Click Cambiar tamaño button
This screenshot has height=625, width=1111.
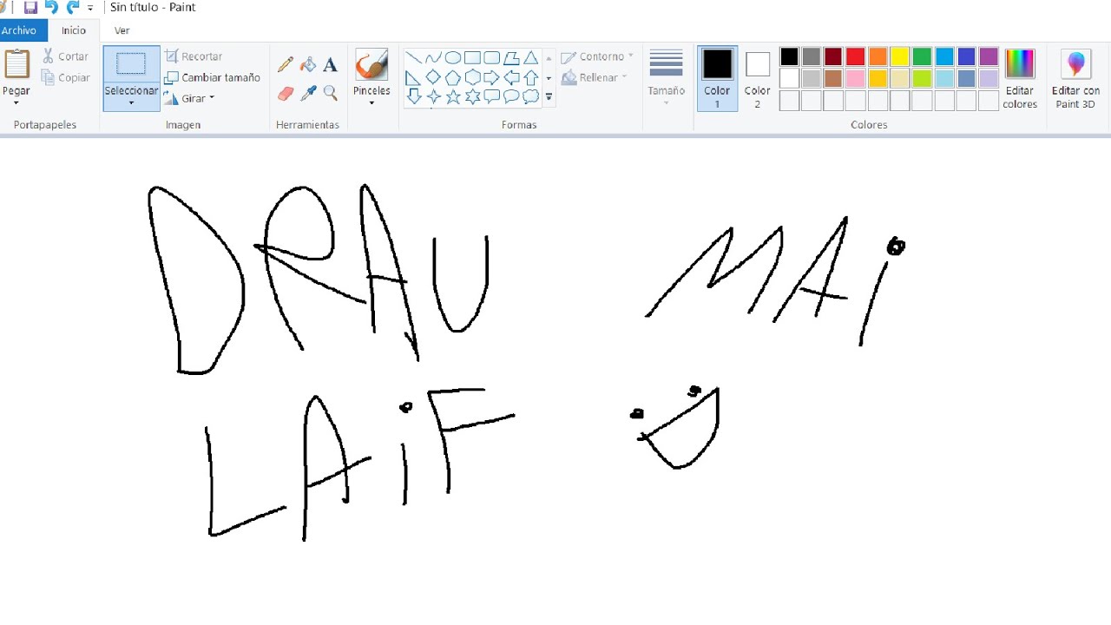pos(213,77)
